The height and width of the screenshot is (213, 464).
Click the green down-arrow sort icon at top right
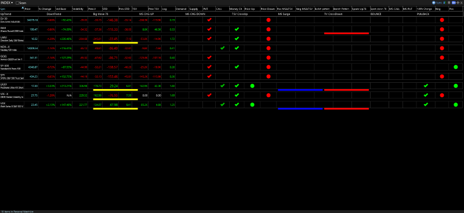click(x=444, y=2)
